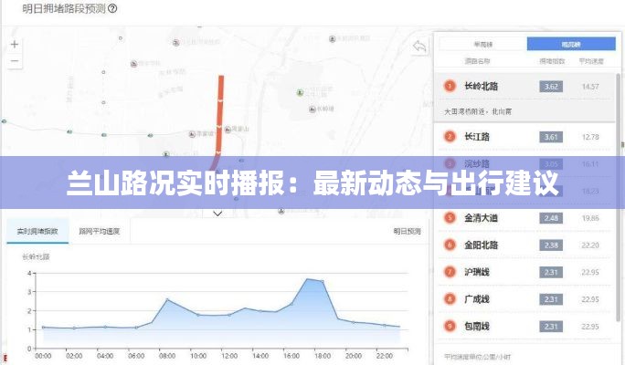Open the 实时拥堵指数 chart tab
The width and height of the screenshot is (625, 365).
(37, 231)
